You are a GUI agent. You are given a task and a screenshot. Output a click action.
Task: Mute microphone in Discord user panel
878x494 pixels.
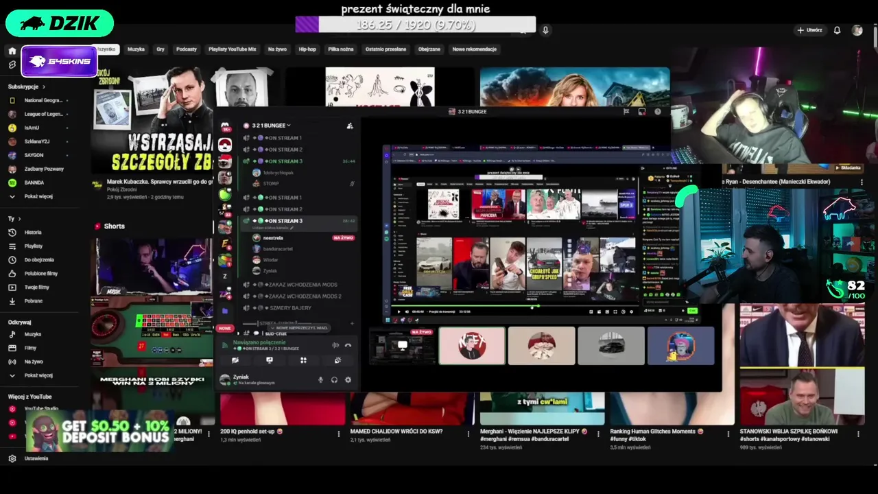pyautogui.click(x=320, y=380)
